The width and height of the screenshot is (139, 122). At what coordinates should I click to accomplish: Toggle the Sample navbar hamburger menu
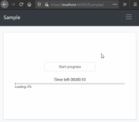click(x=129, y=17)
